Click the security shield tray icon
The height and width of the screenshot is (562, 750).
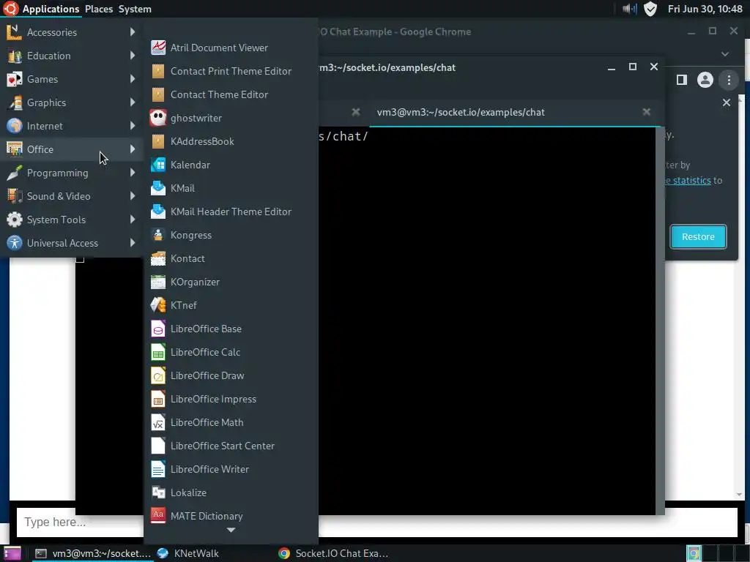coord(650,9)
